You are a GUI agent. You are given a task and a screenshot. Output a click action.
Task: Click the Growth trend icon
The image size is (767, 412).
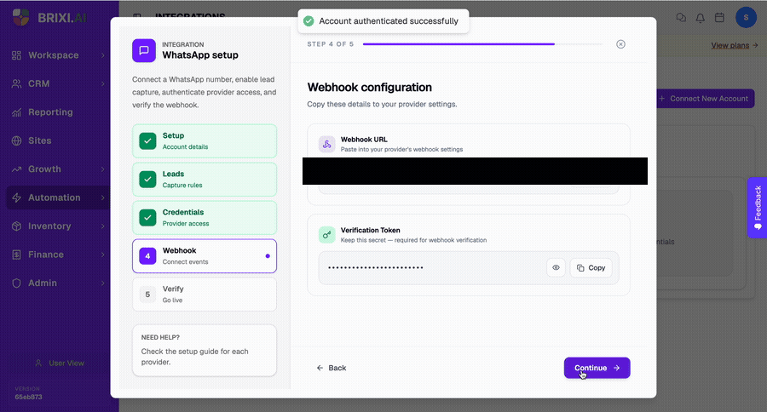click(x=17, y=169)
